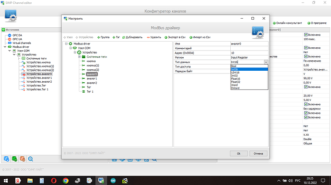Expand Системные теги in the main Источник tree
331x185 pixels.
click(19, 58)
